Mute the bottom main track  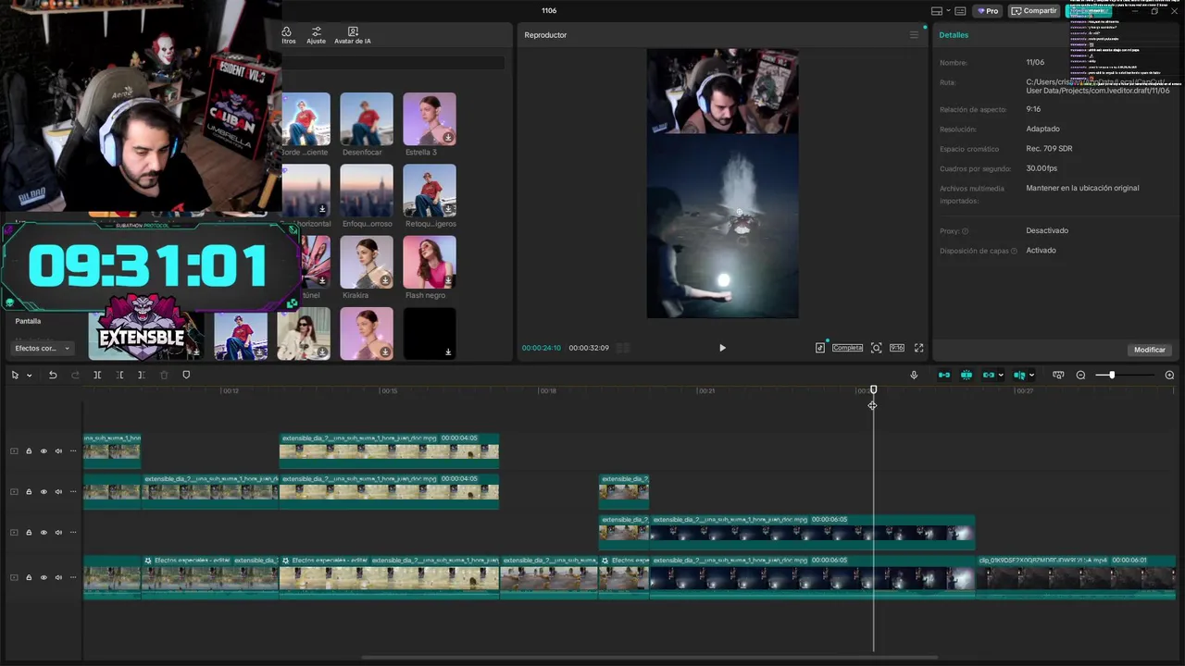tap(58, 577)
